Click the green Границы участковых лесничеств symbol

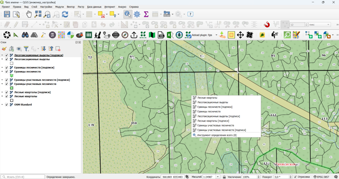[12, 88]
